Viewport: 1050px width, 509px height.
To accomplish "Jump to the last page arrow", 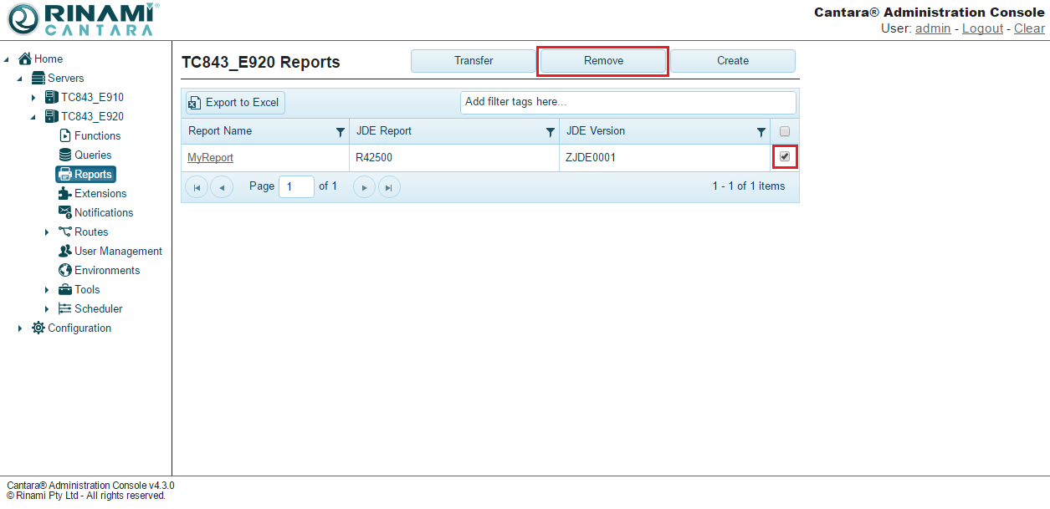I will click(389, 187).
